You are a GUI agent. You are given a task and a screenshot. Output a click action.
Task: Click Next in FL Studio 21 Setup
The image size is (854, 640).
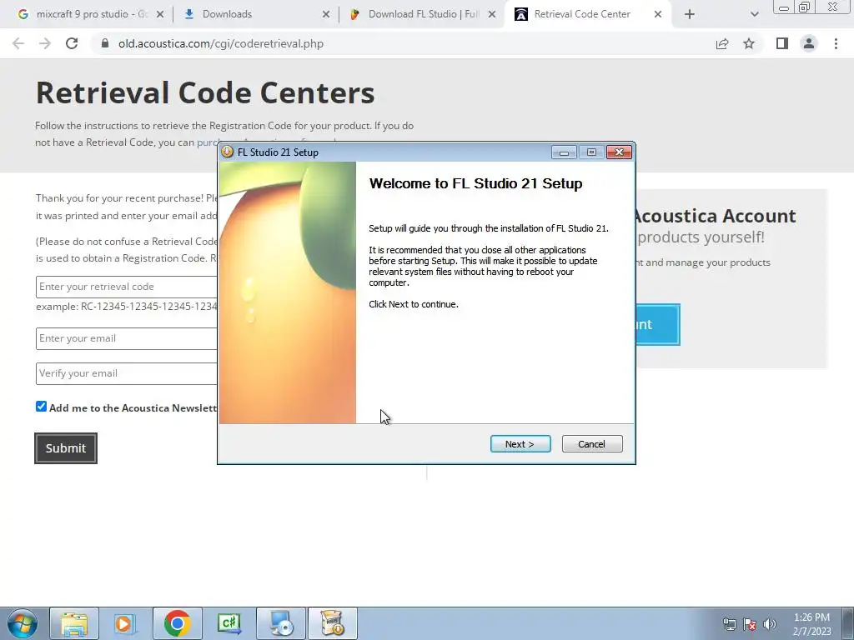click(x=520, y=444)
